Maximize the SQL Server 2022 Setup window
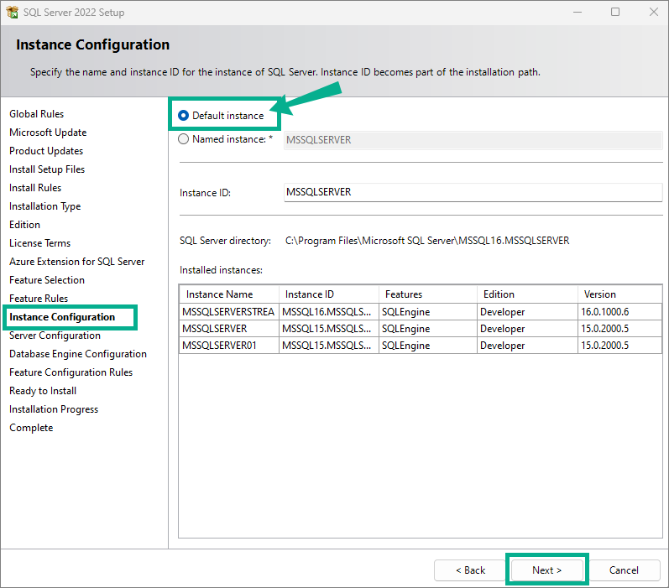The image size is (669, 588). tap(615, 12)
